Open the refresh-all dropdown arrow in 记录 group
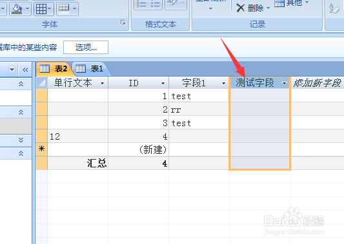344x244 pixels. [x=210, y=9]
